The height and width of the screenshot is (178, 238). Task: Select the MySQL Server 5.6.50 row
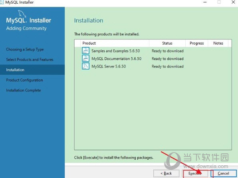(x=153, y=66)
